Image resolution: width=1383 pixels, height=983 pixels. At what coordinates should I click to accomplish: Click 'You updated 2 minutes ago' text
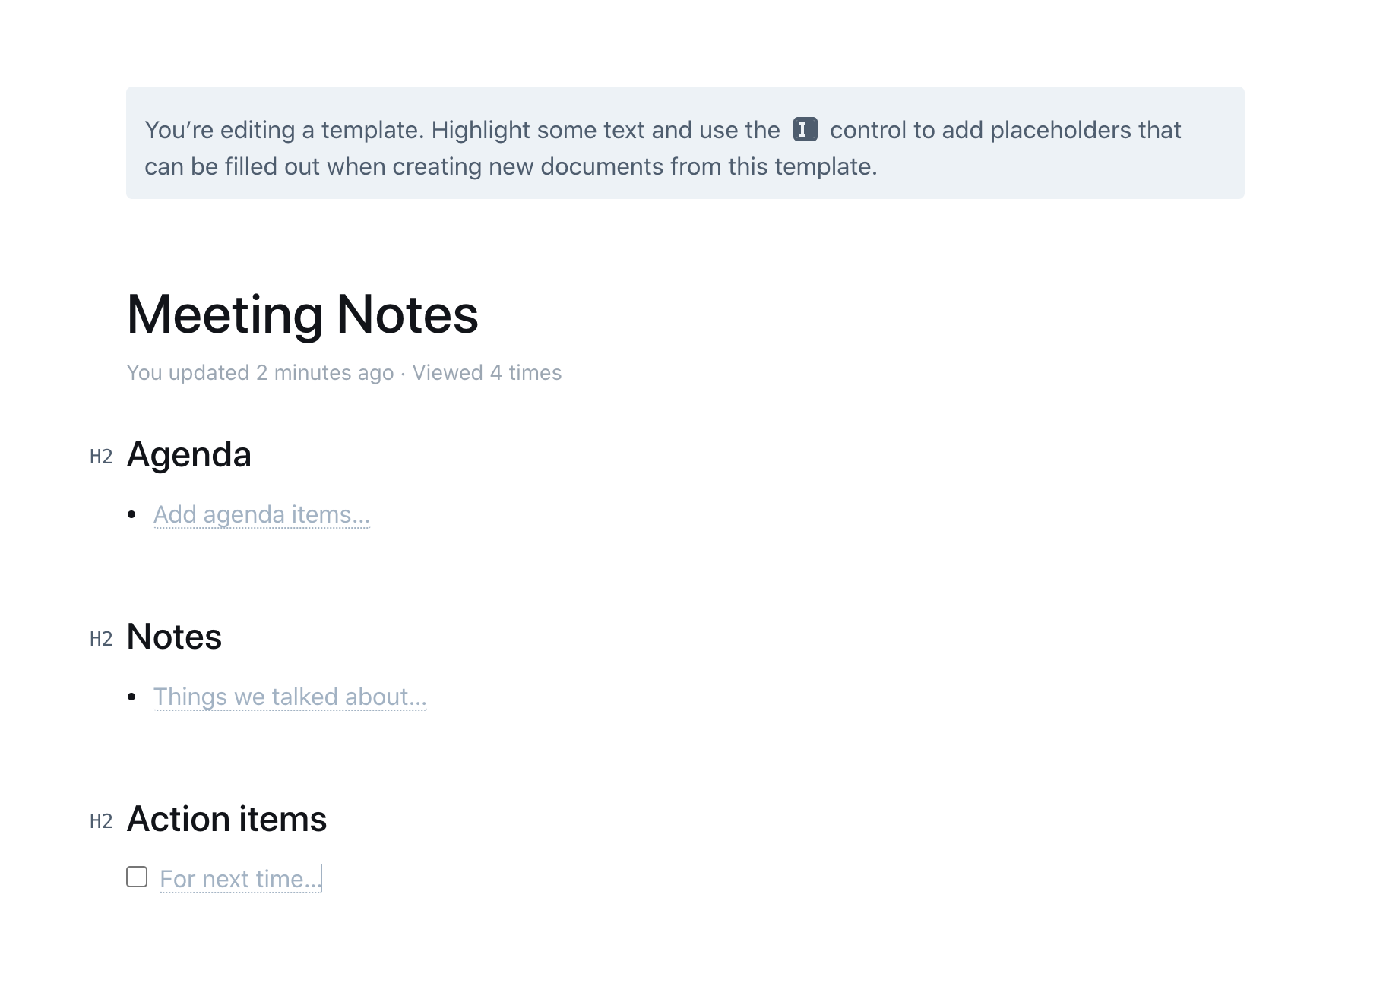260,373
